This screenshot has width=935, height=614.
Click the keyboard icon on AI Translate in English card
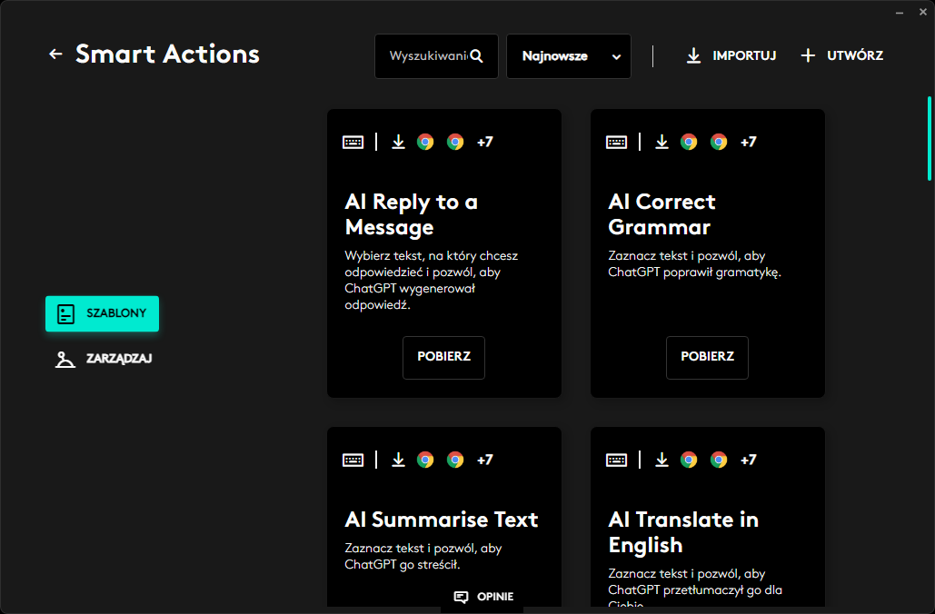(617, 460)
